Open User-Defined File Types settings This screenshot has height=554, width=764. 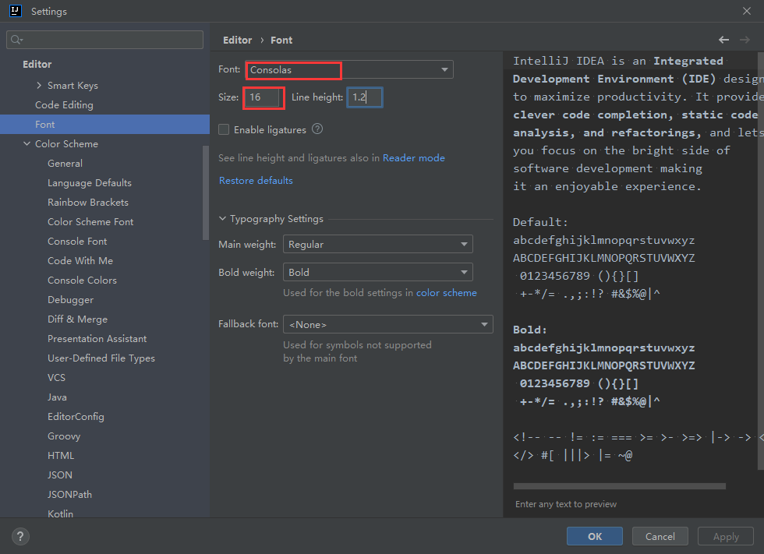pyautogui.click(x=101, y=358)
